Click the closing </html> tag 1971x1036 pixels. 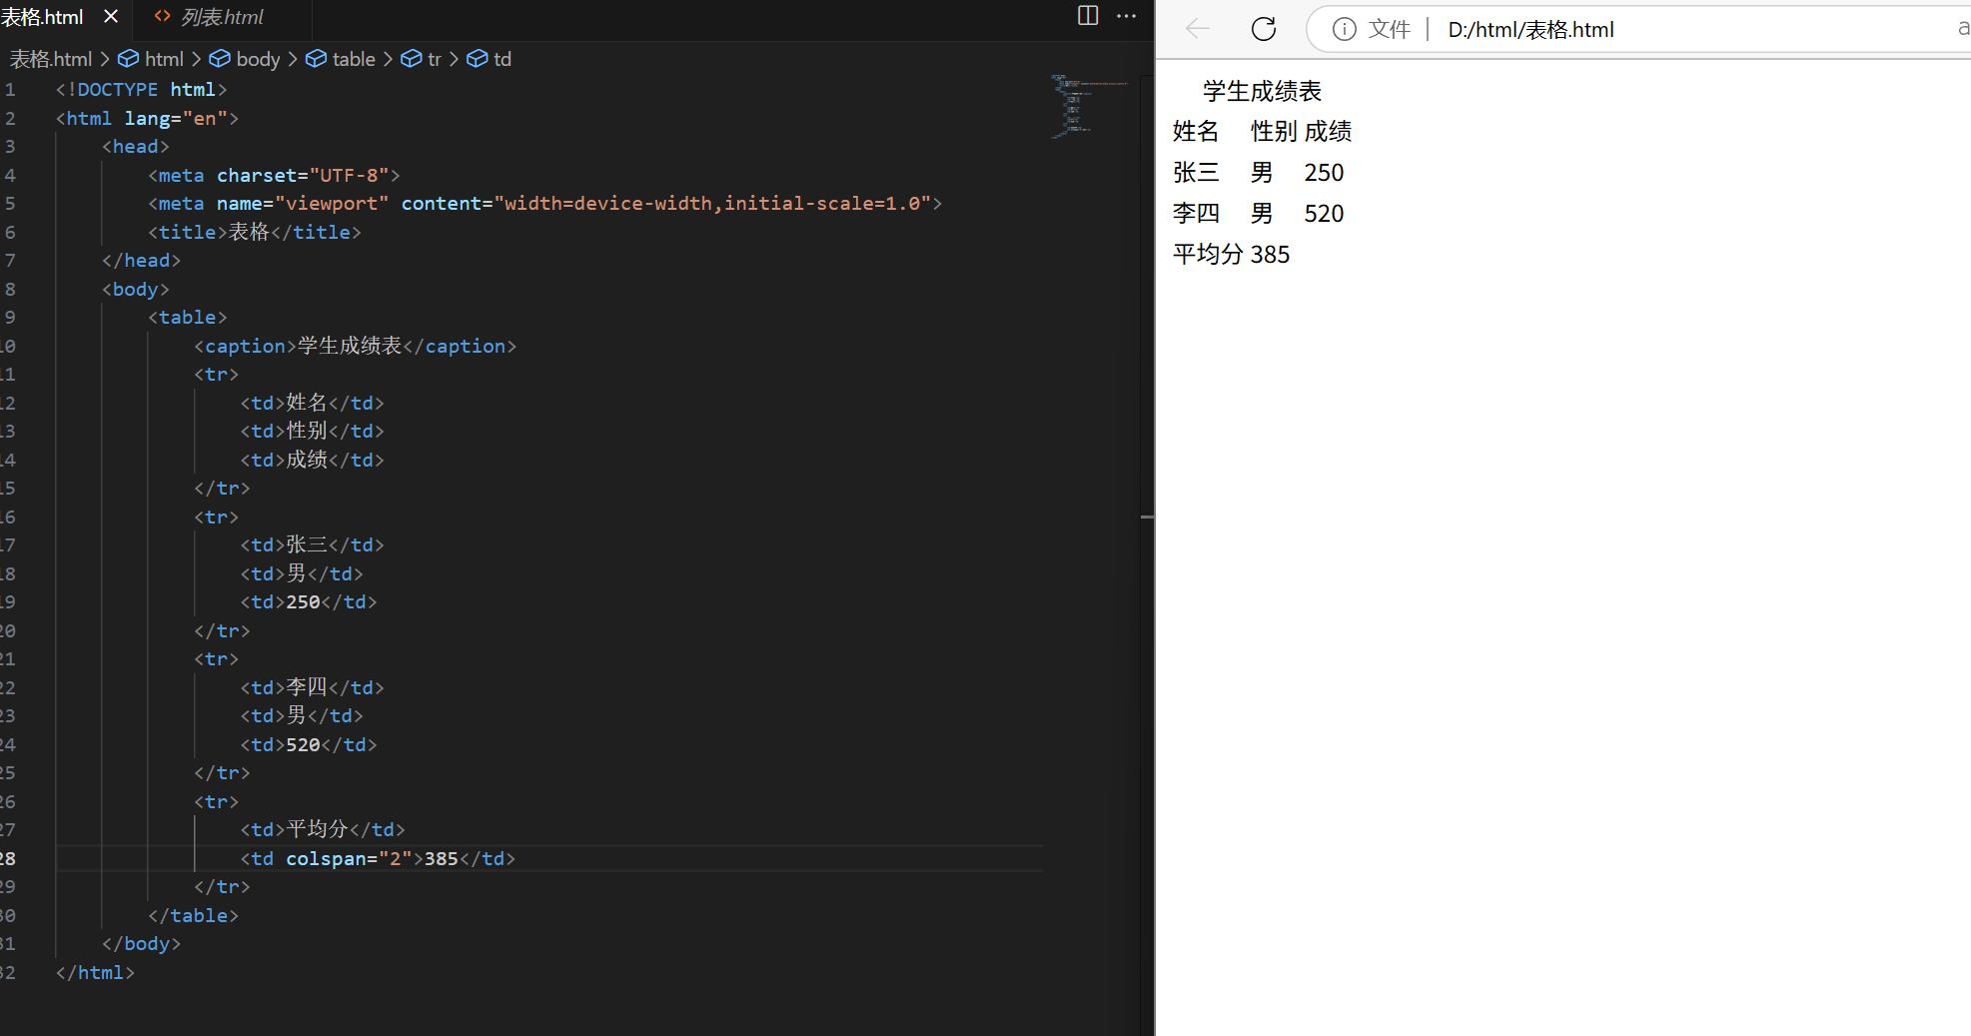95,972
